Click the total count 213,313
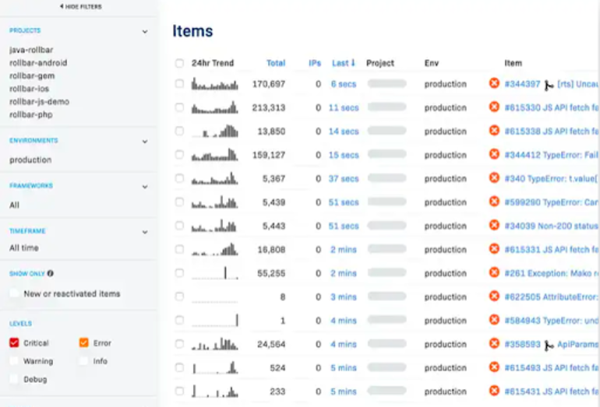The width and height of the screenshot is (600, 407). 269,107
